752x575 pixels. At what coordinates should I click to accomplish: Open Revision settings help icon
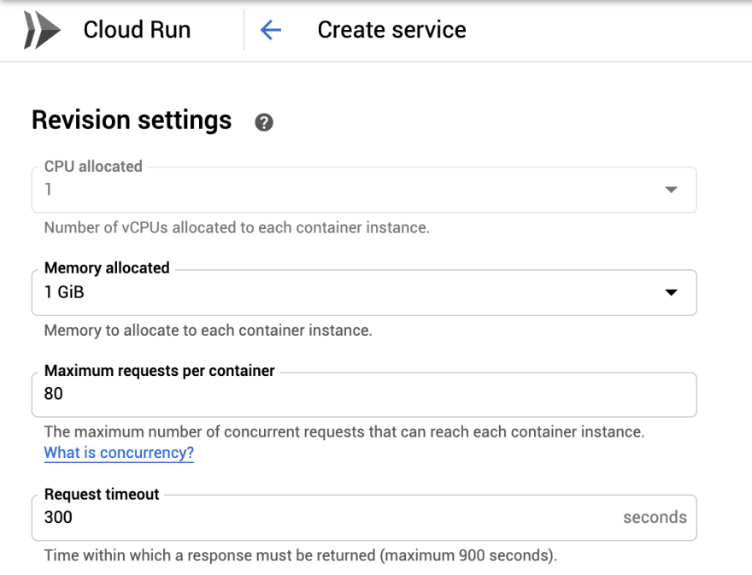[264, 122]
